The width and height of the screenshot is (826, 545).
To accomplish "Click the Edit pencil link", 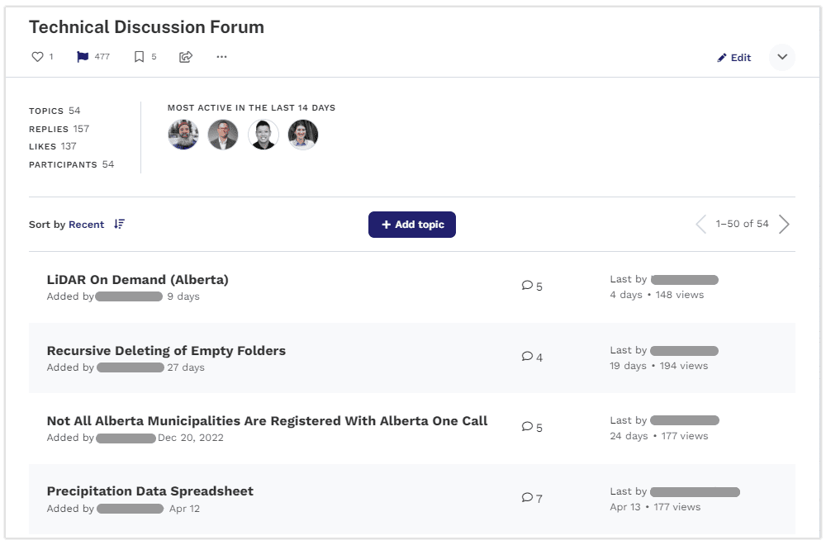I will (x=733, y=58).
